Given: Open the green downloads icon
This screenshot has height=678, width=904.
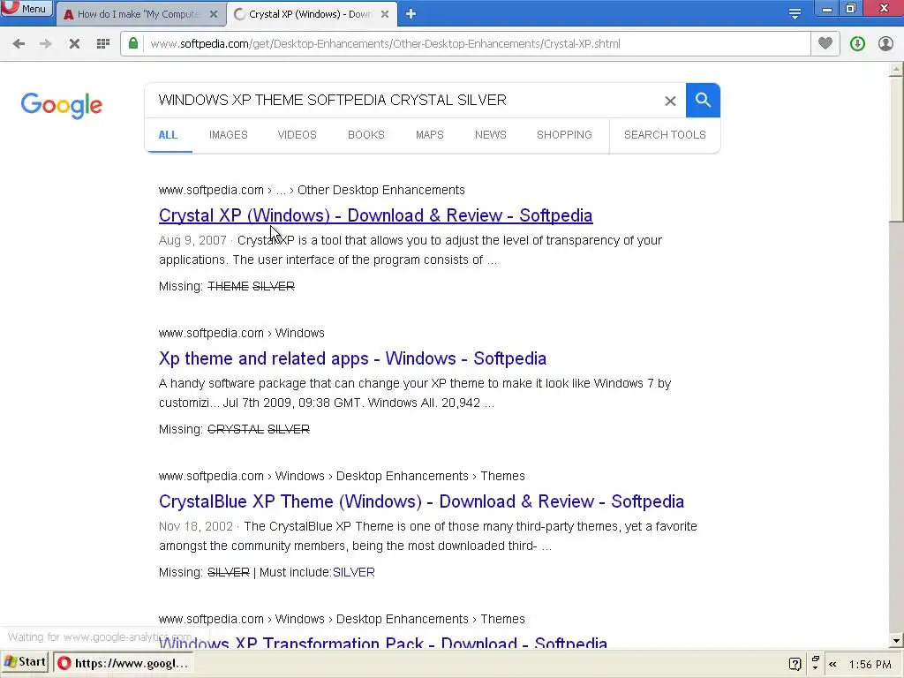Looking at the screenshot, I should coord(857,44).
